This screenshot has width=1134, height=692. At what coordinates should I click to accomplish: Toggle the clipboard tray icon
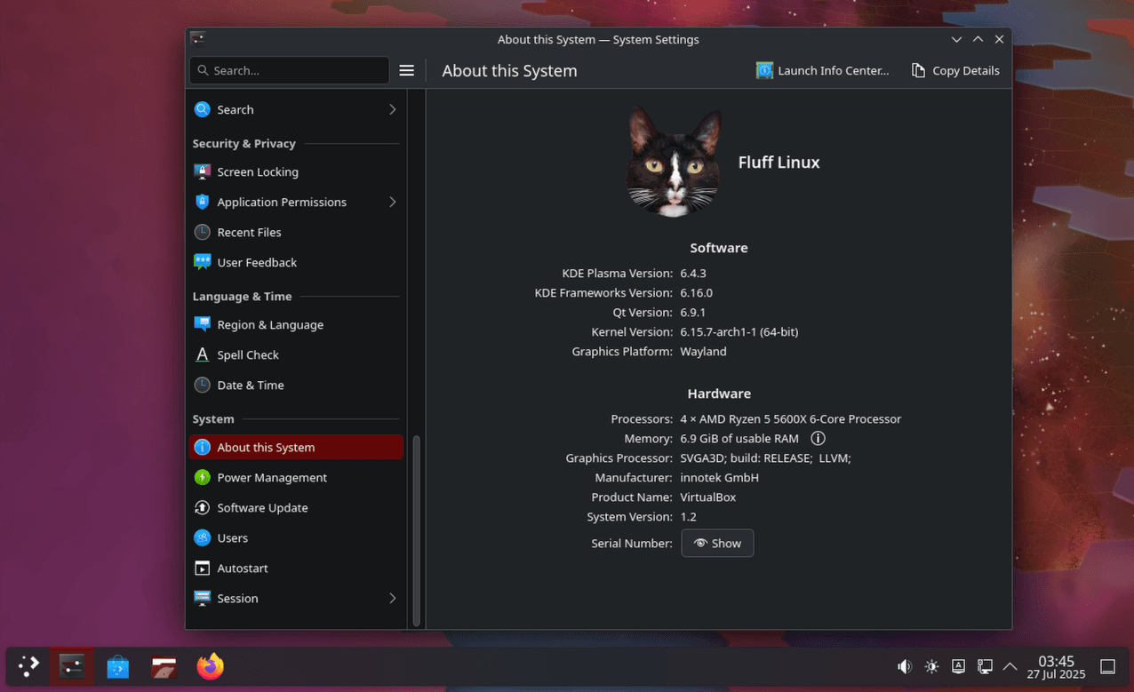tap(958, 666)
